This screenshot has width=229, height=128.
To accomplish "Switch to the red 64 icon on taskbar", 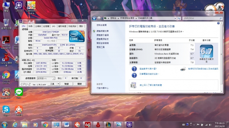I will [x=87, y=125].
